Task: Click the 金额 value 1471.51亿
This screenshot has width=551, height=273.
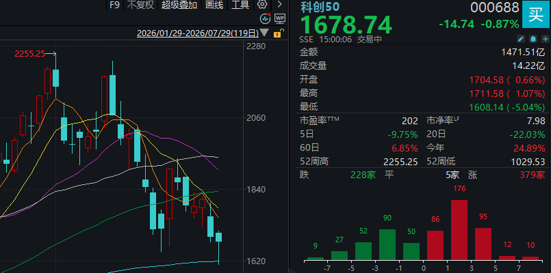Action: (x=523, y=53)
